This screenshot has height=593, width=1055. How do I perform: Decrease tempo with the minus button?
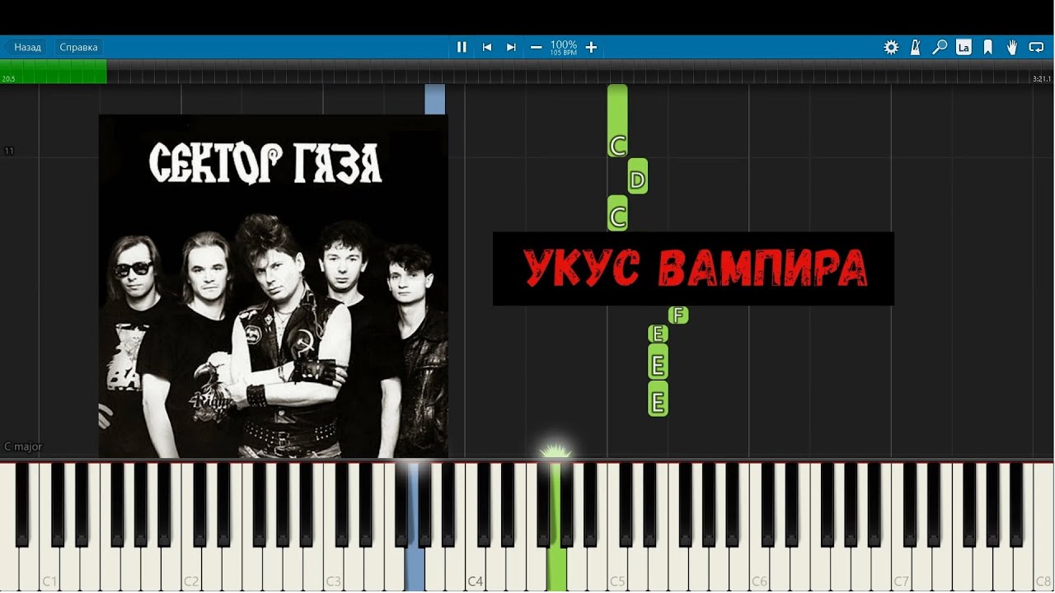click(537, 47)
